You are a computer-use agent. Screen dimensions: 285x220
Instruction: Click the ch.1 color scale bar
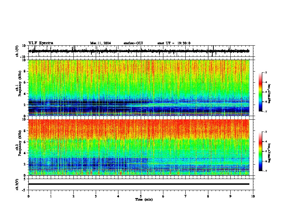pyautogui.click(x=261, y=92)
